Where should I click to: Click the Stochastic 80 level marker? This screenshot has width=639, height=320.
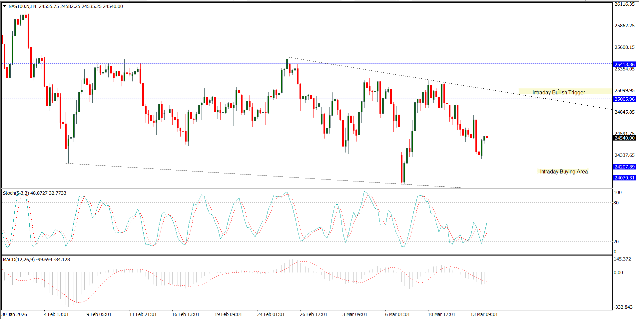pyautogui.click(x=616, y=203)
